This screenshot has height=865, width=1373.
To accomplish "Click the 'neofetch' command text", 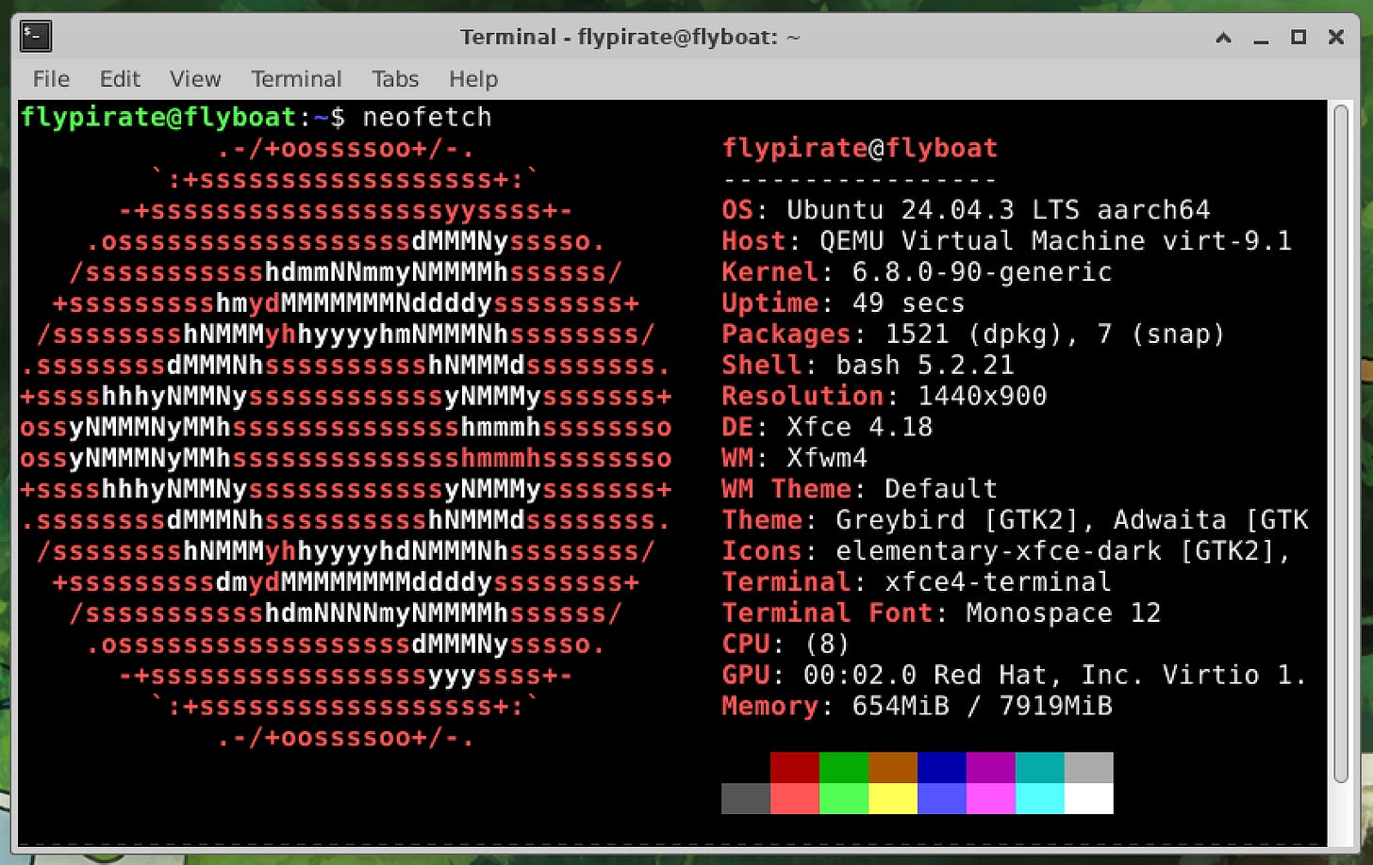I will tap(427, 117).
